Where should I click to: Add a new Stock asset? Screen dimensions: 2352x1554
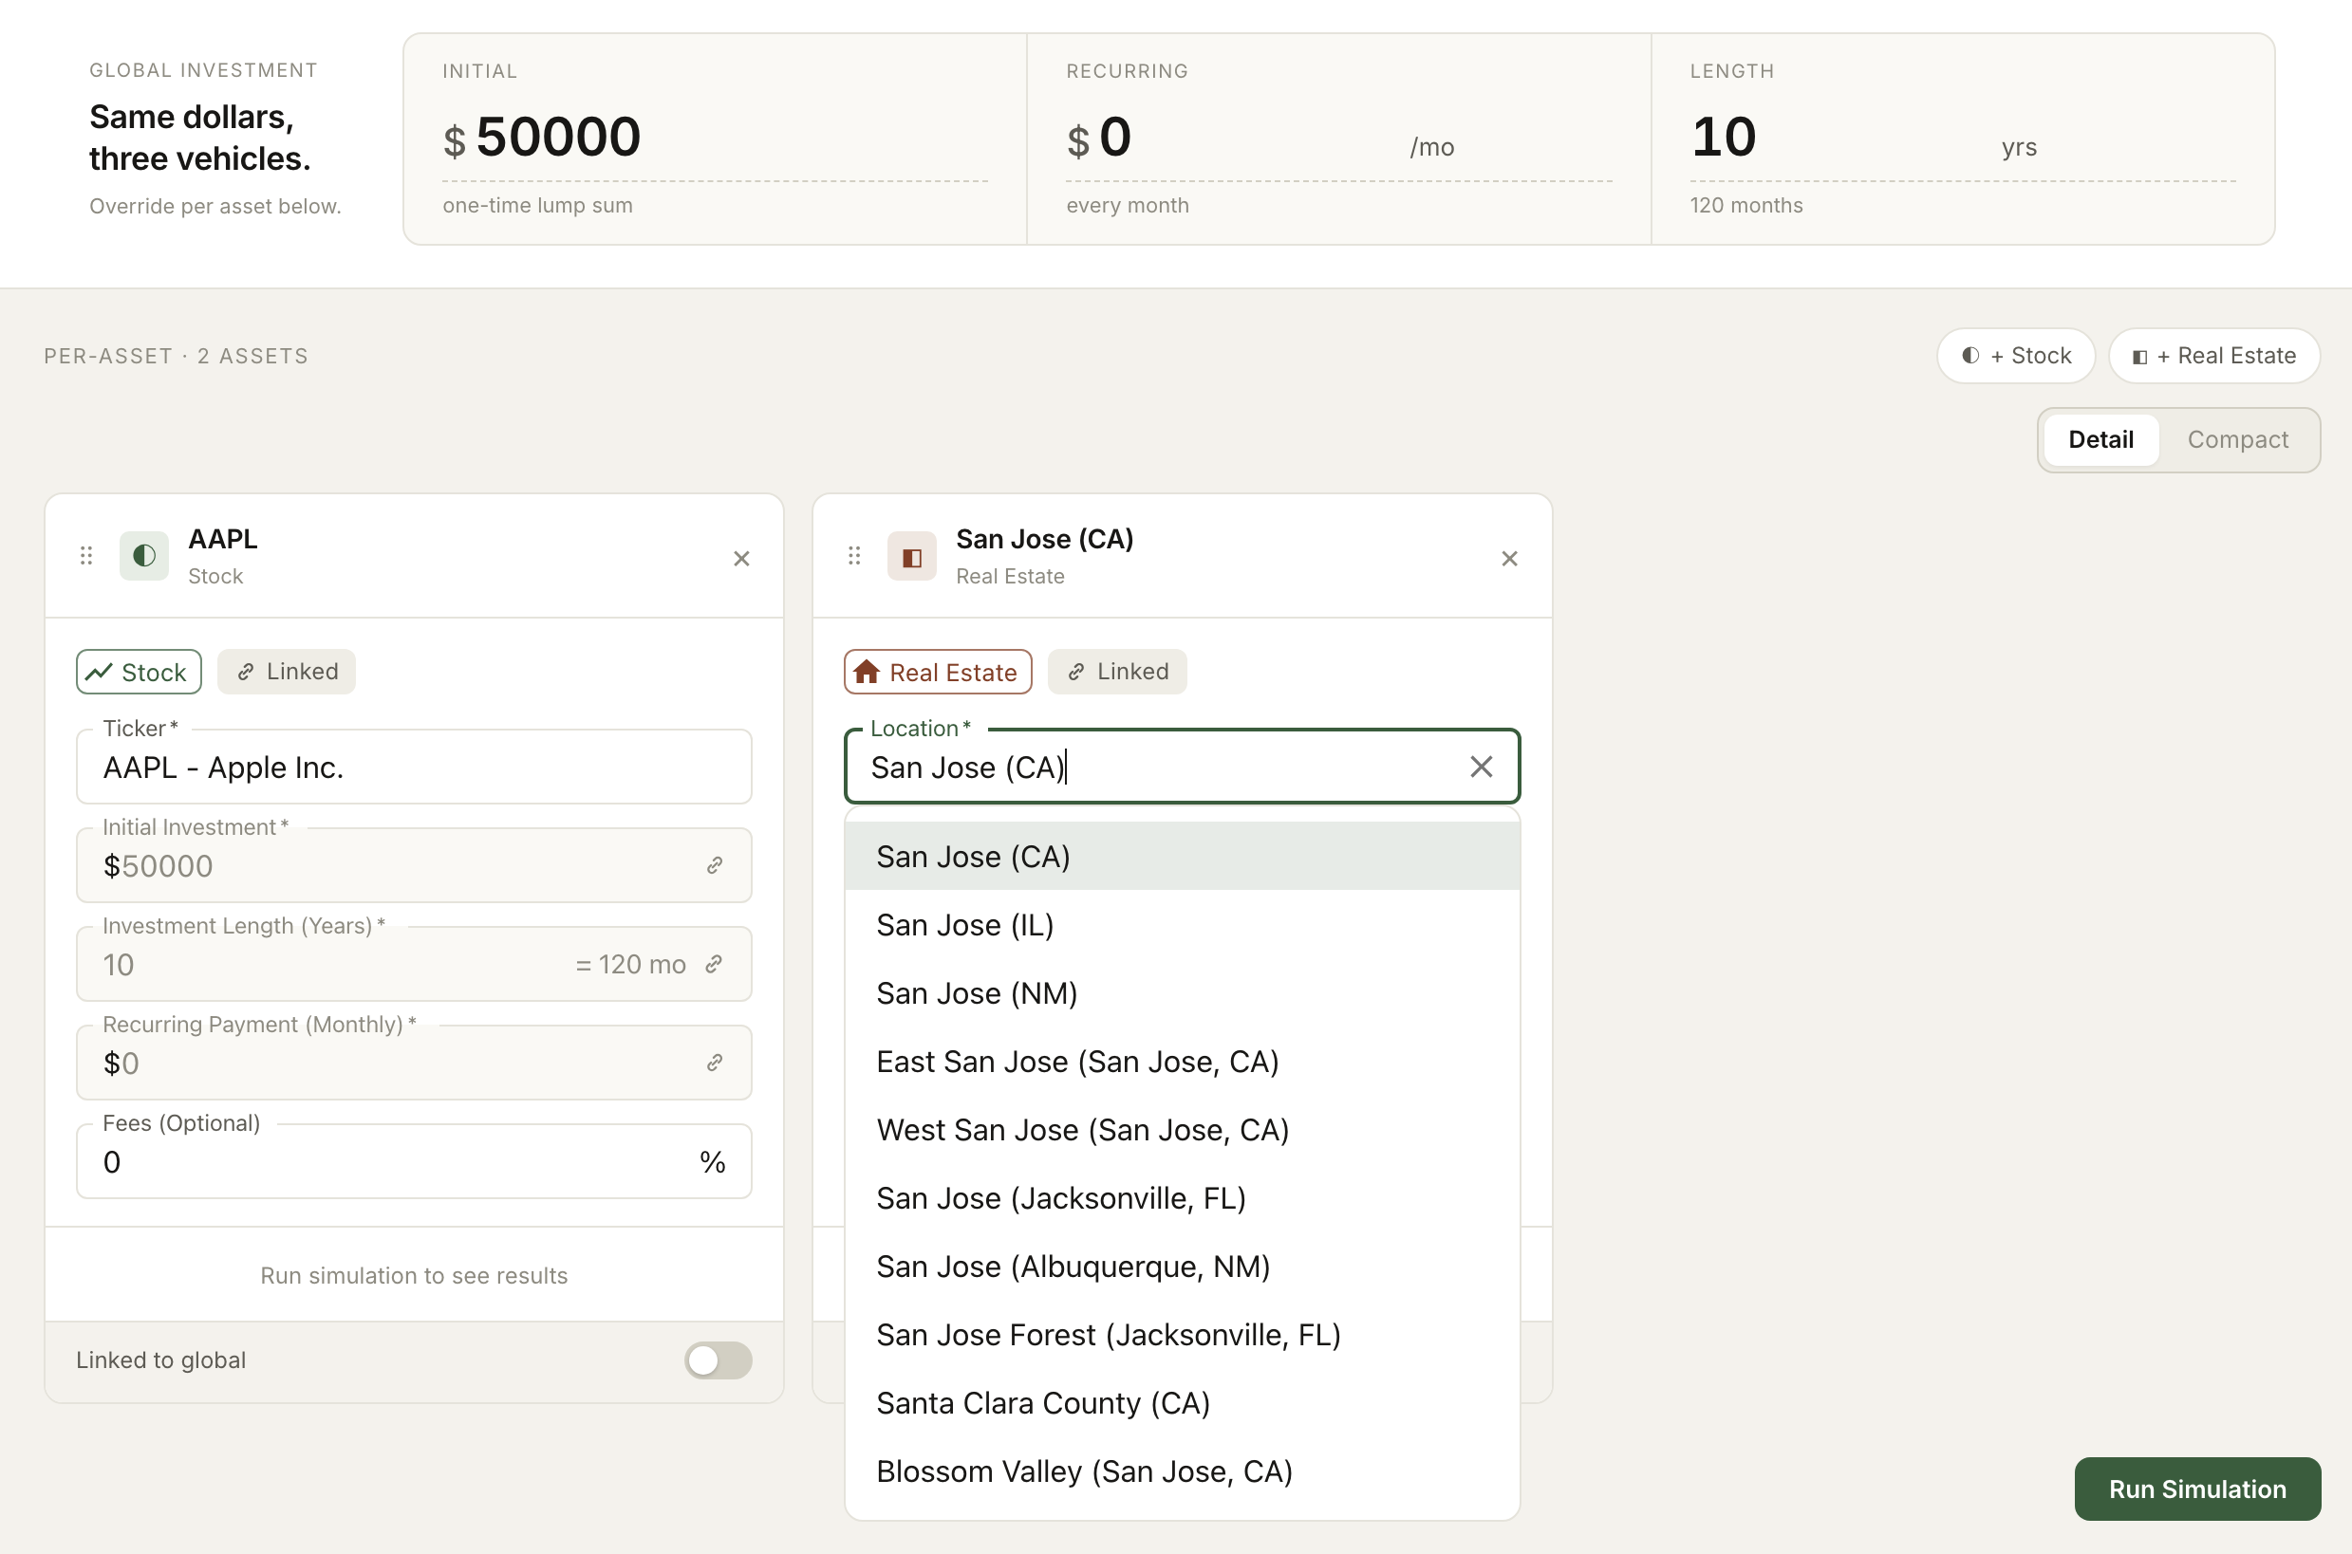[2016, 356]
